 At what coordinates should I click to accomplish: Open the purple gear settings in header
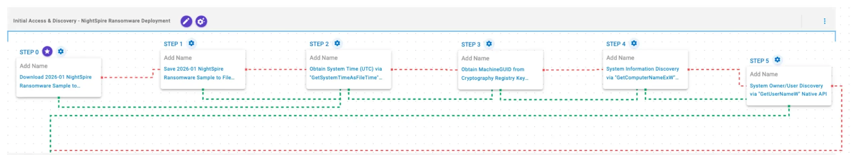(x=201, y=21)
